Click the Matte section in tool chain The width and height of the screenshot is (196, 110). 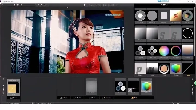click(77, 98)
